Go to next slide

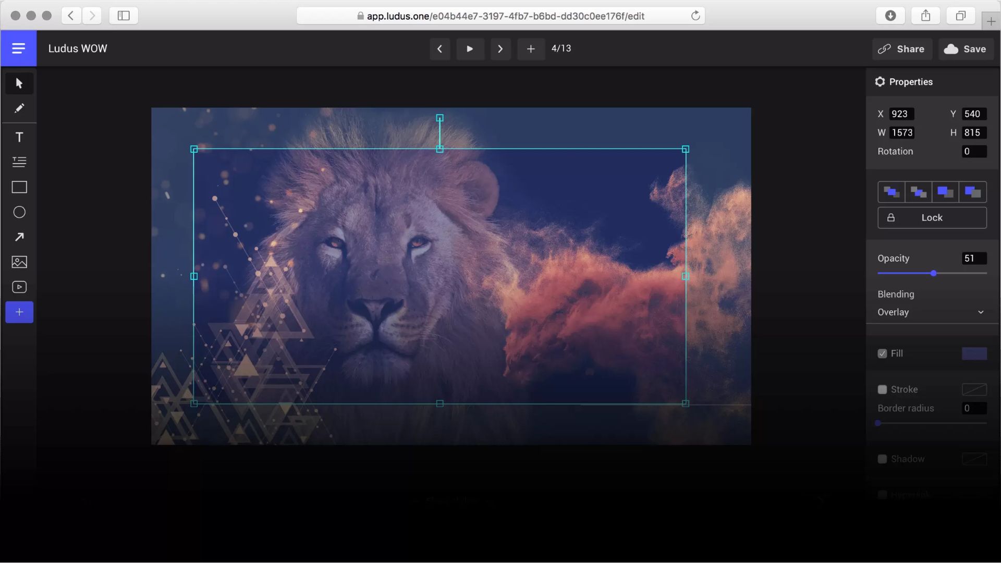pyautogui.click(x=500, y=48)
